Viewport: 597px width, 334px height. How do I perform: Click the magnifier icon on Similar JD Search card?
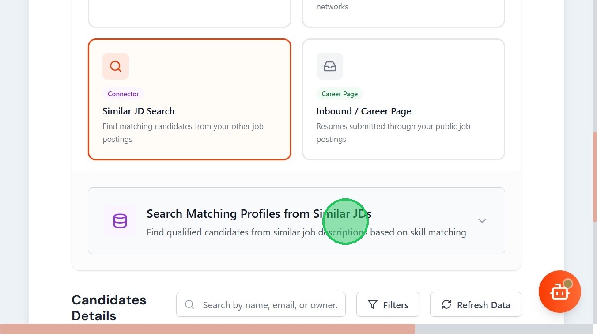116,66
